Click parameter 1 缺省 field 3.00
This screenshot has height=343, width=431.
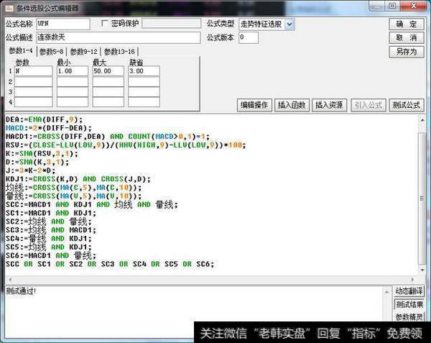coord(144,71)
